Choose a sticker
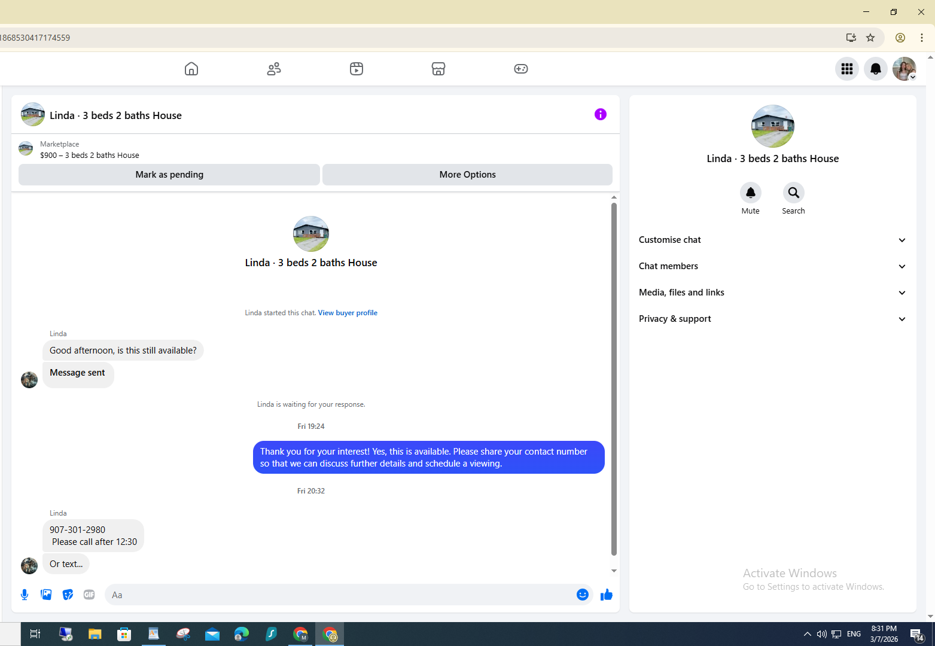 [68, 595]
